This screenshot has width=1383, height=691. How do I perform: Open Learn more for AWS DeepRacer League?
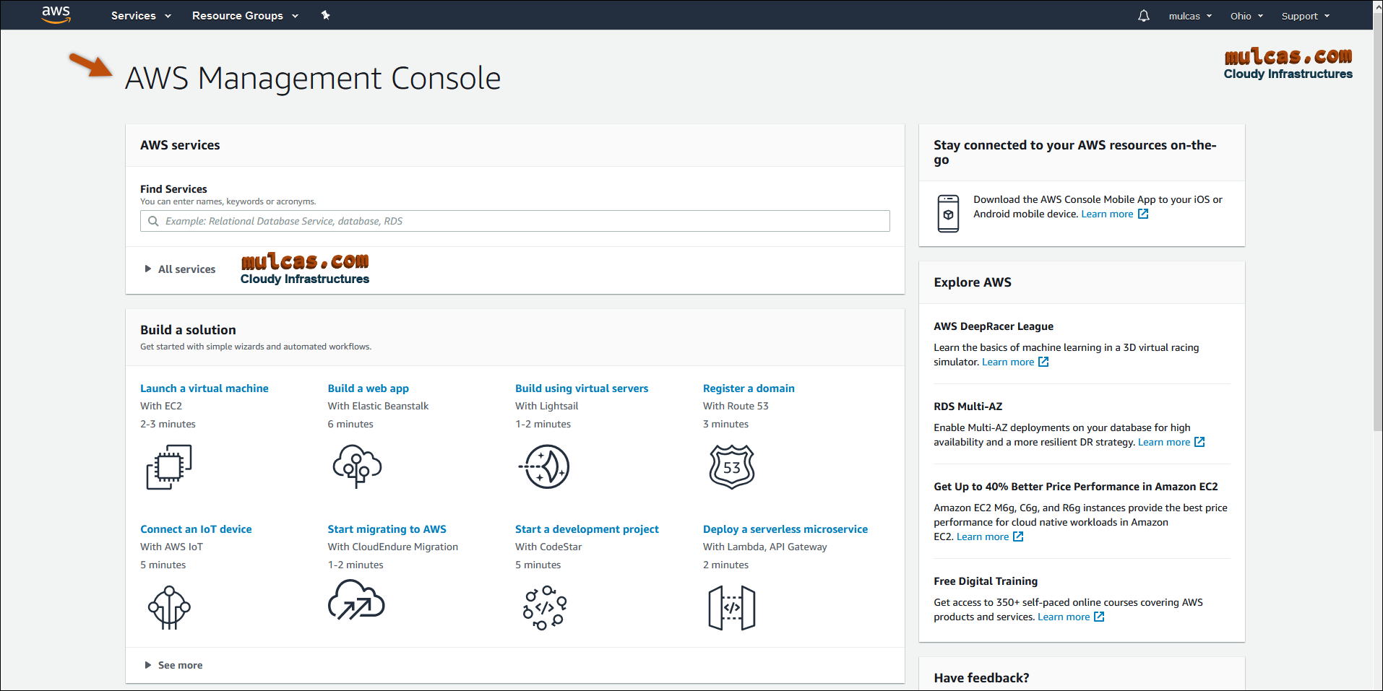click(x=1008, y=362)
